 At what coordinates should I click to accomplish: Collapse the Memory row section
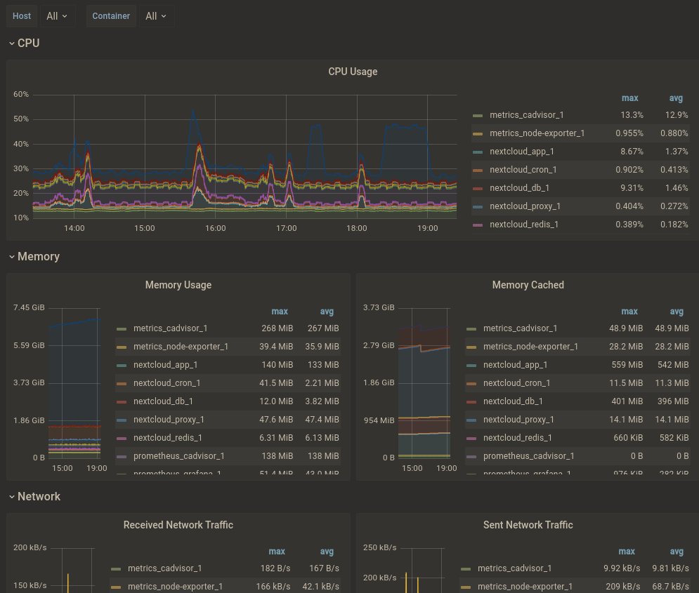coord(34,256)
